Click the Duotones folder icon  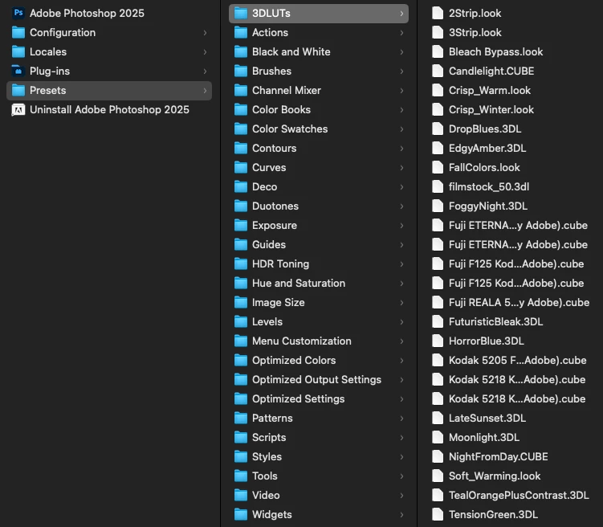pos(241,206)
